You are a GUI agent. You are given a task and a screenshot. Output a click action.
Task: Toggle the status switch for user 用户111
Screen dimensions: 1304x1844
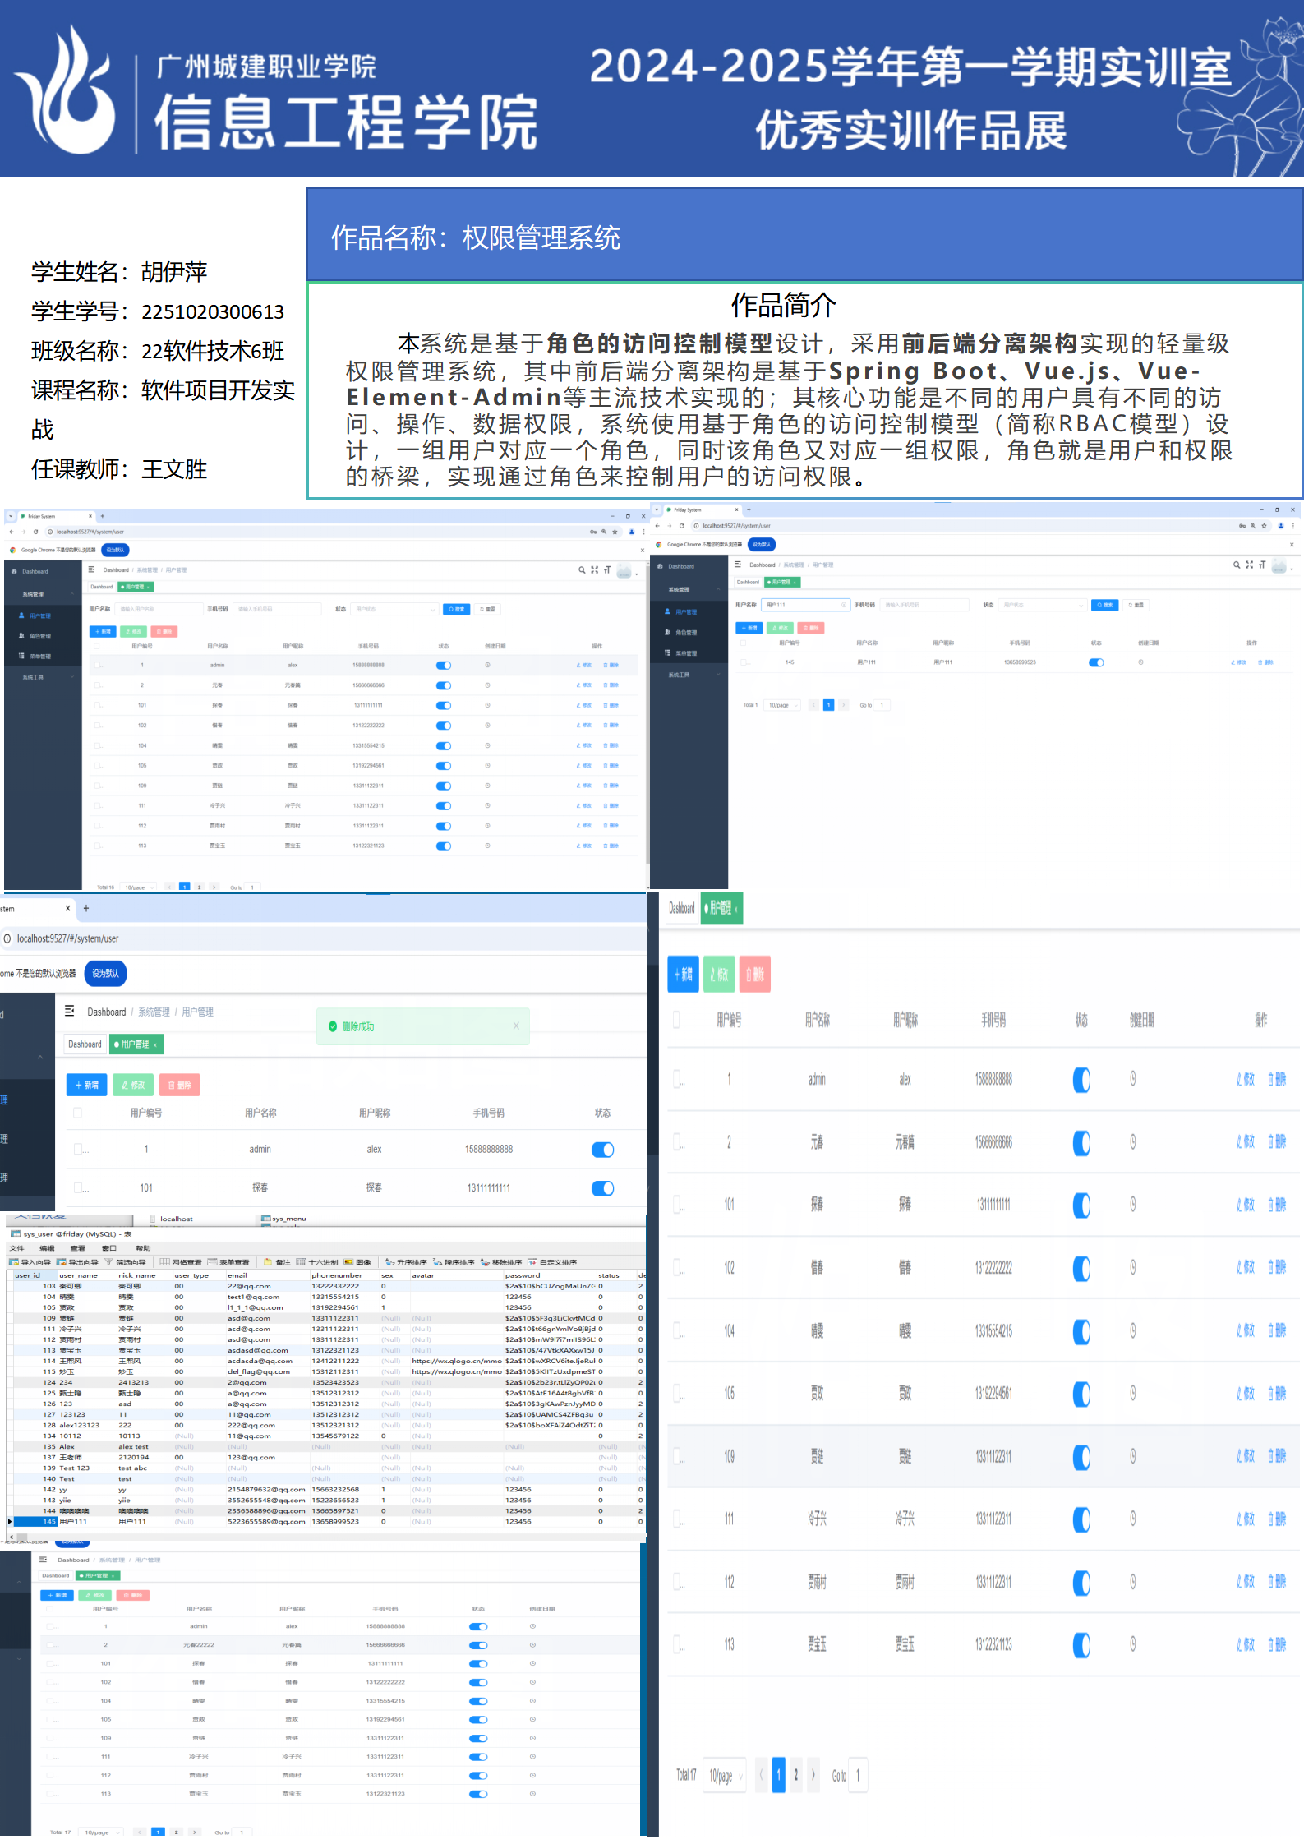(x=1096, y=662)
